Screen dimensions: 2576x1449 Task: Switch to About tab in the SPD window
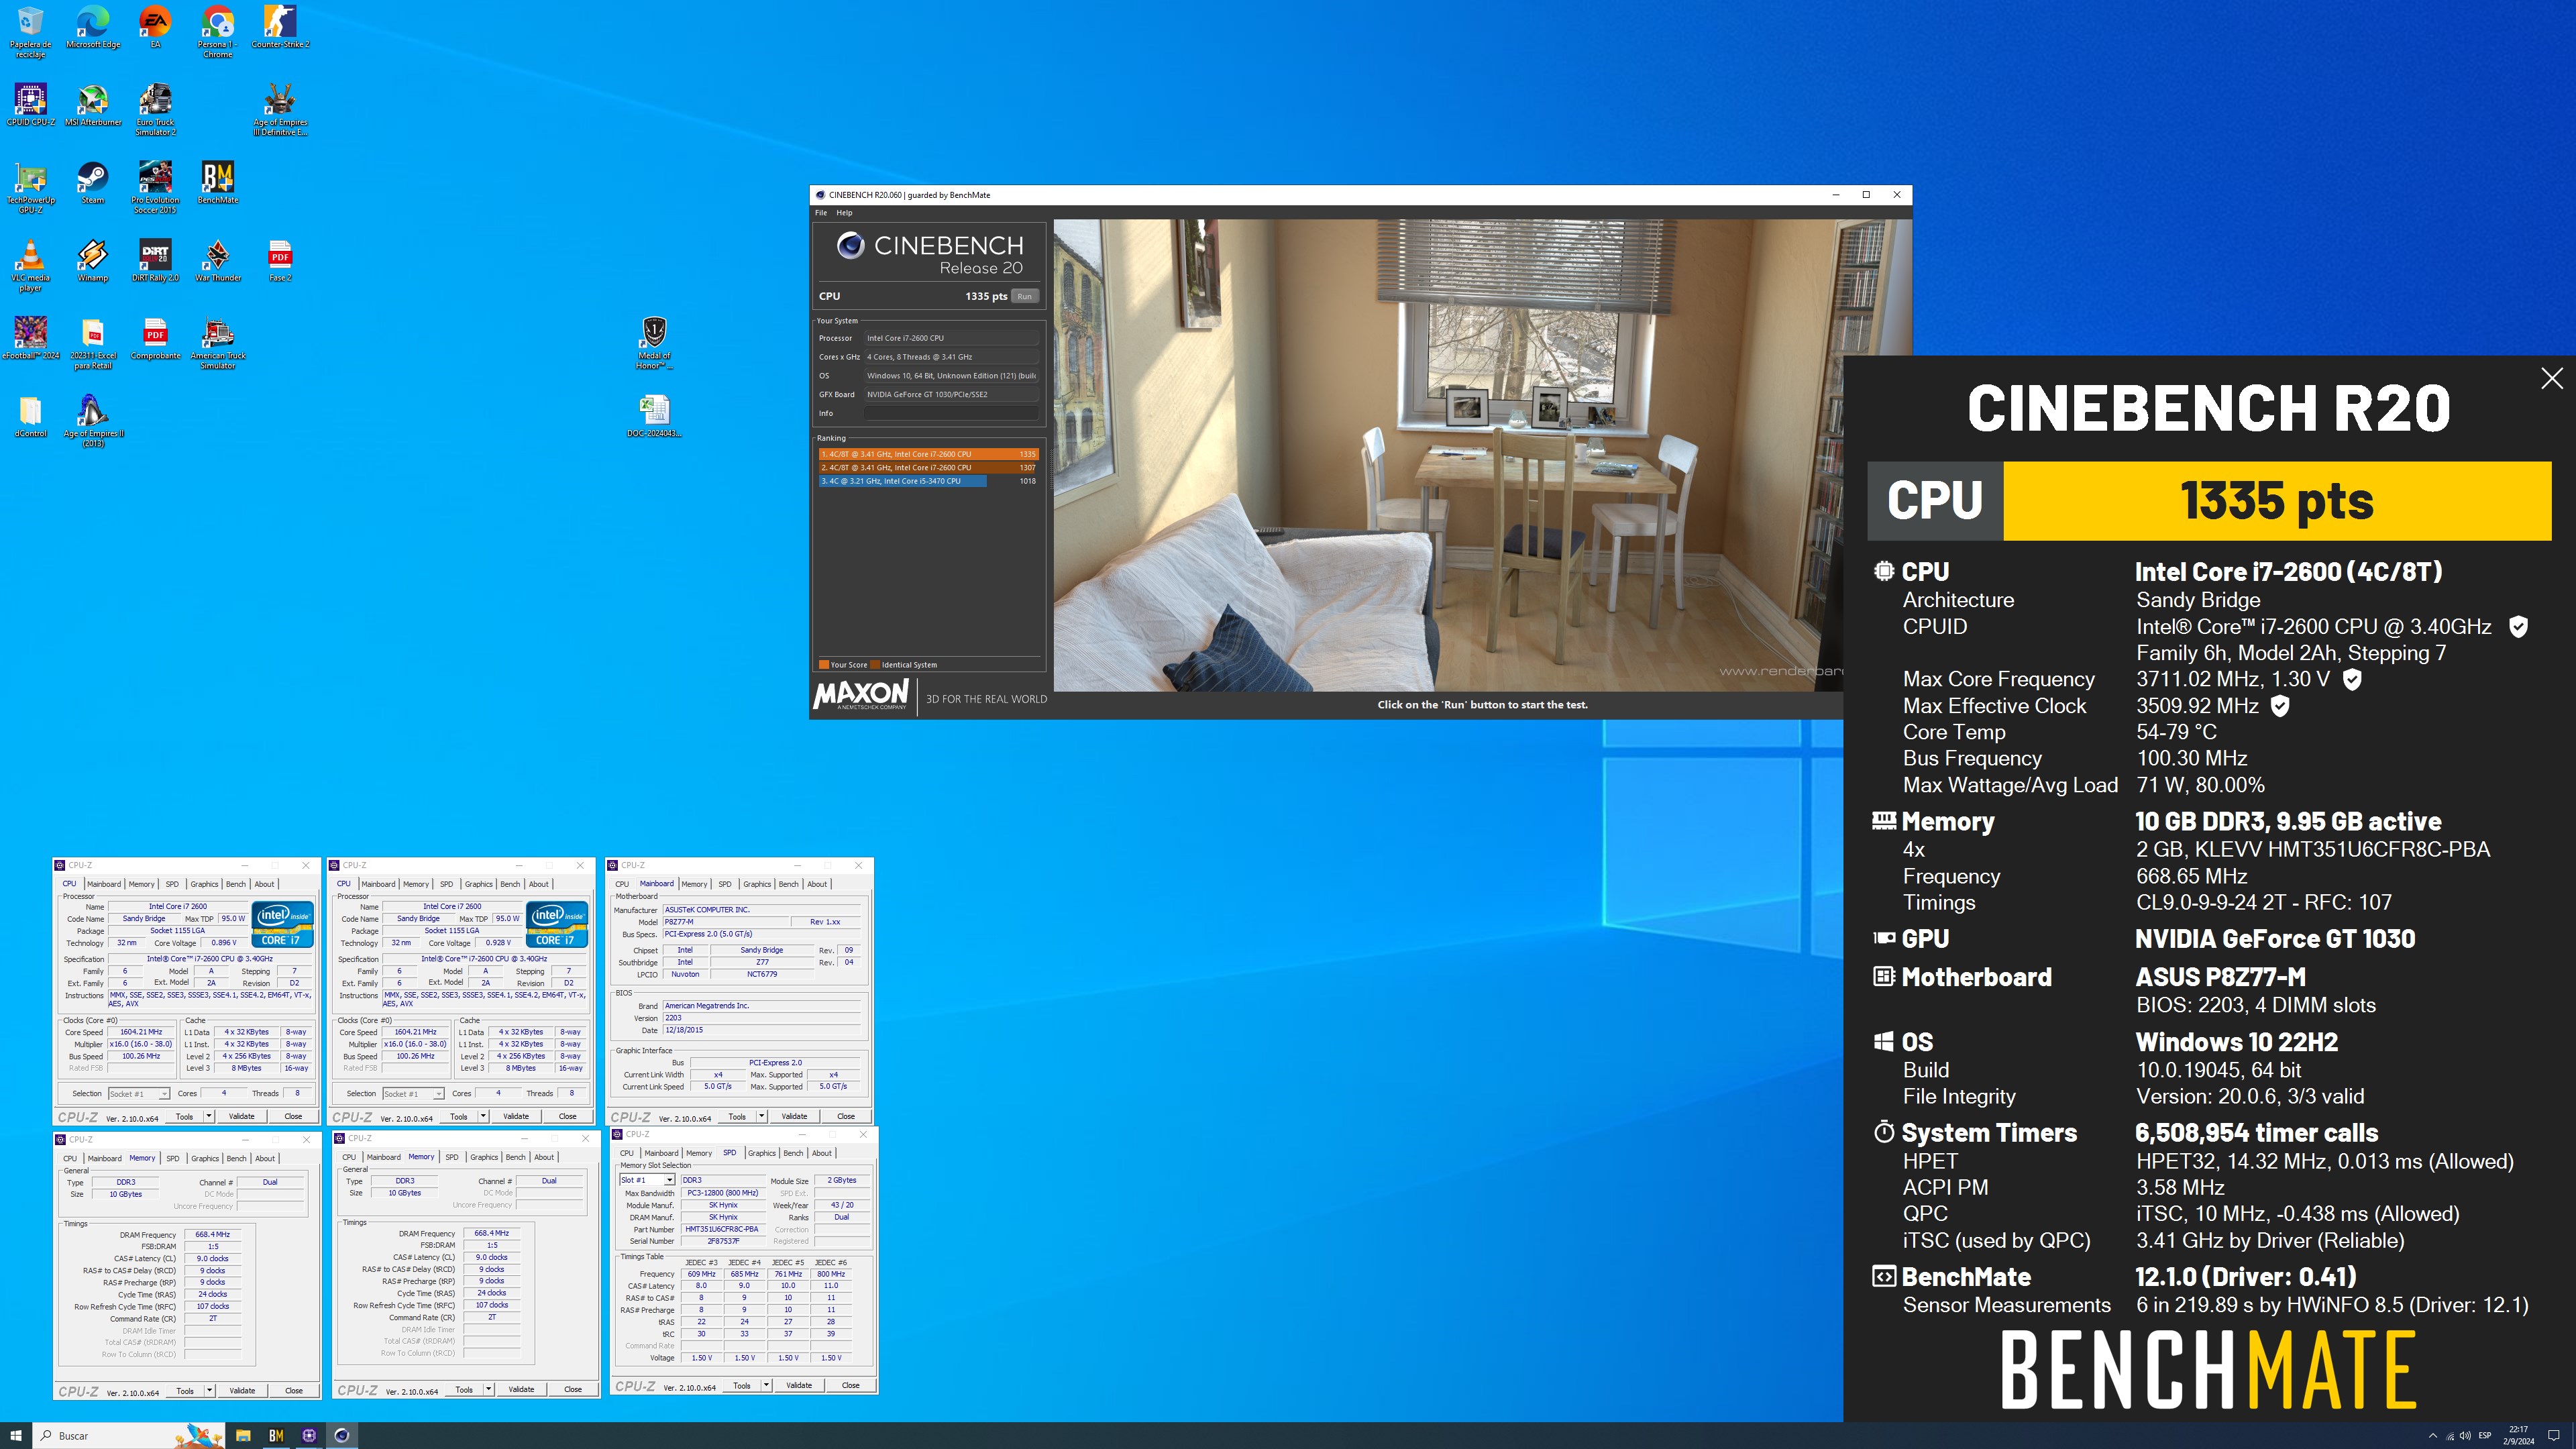click(x=821, y=1153)
